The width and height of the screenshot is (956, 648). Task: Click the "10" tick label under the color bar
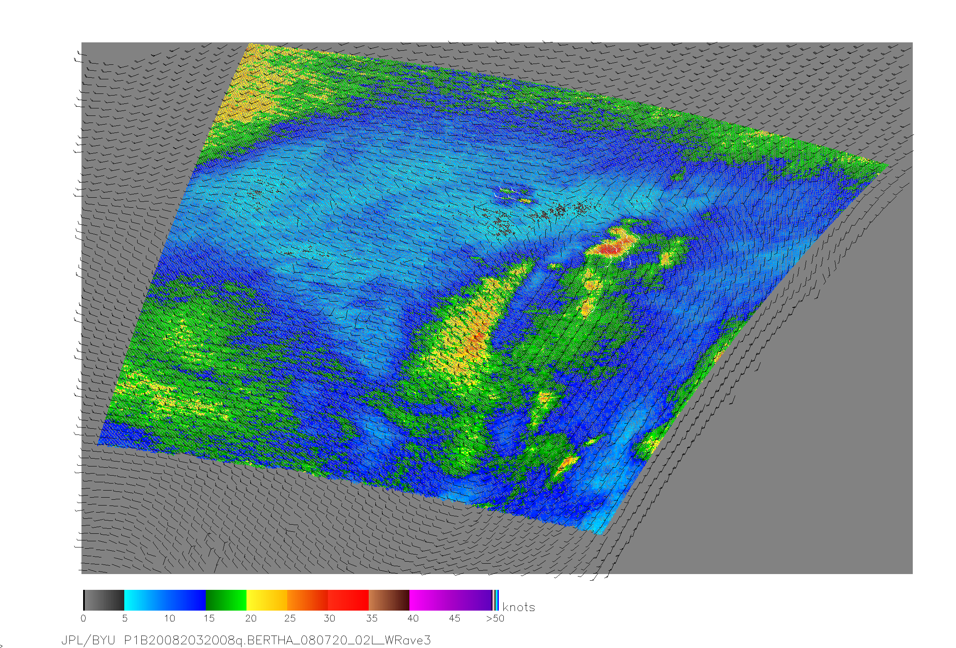click(170, 619)
